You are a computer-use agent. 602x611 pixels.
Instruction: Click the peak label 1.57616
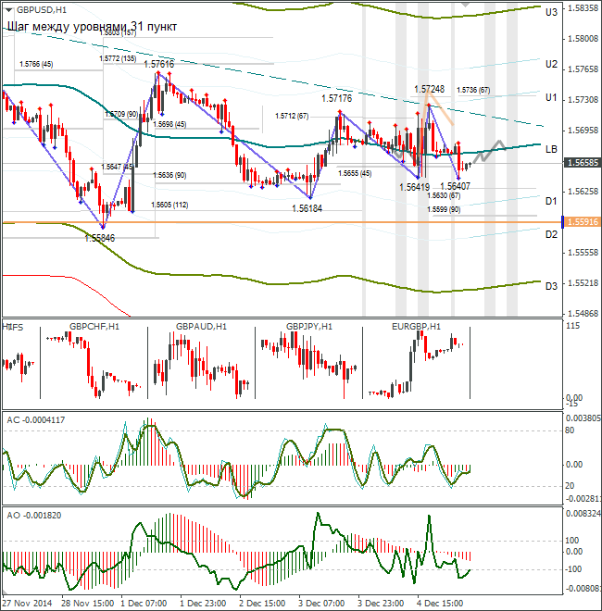click(158, 64)
